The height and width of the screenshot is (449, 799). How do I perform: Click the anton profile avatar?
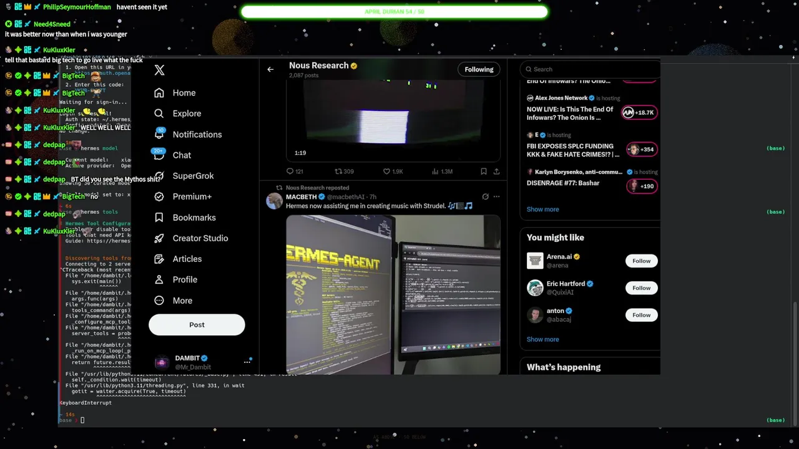pos(535,315)
